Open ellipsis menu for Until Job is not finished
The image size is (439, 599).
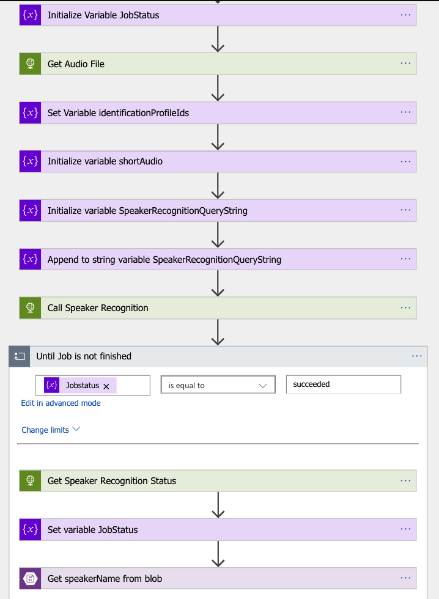pos(417,356)
